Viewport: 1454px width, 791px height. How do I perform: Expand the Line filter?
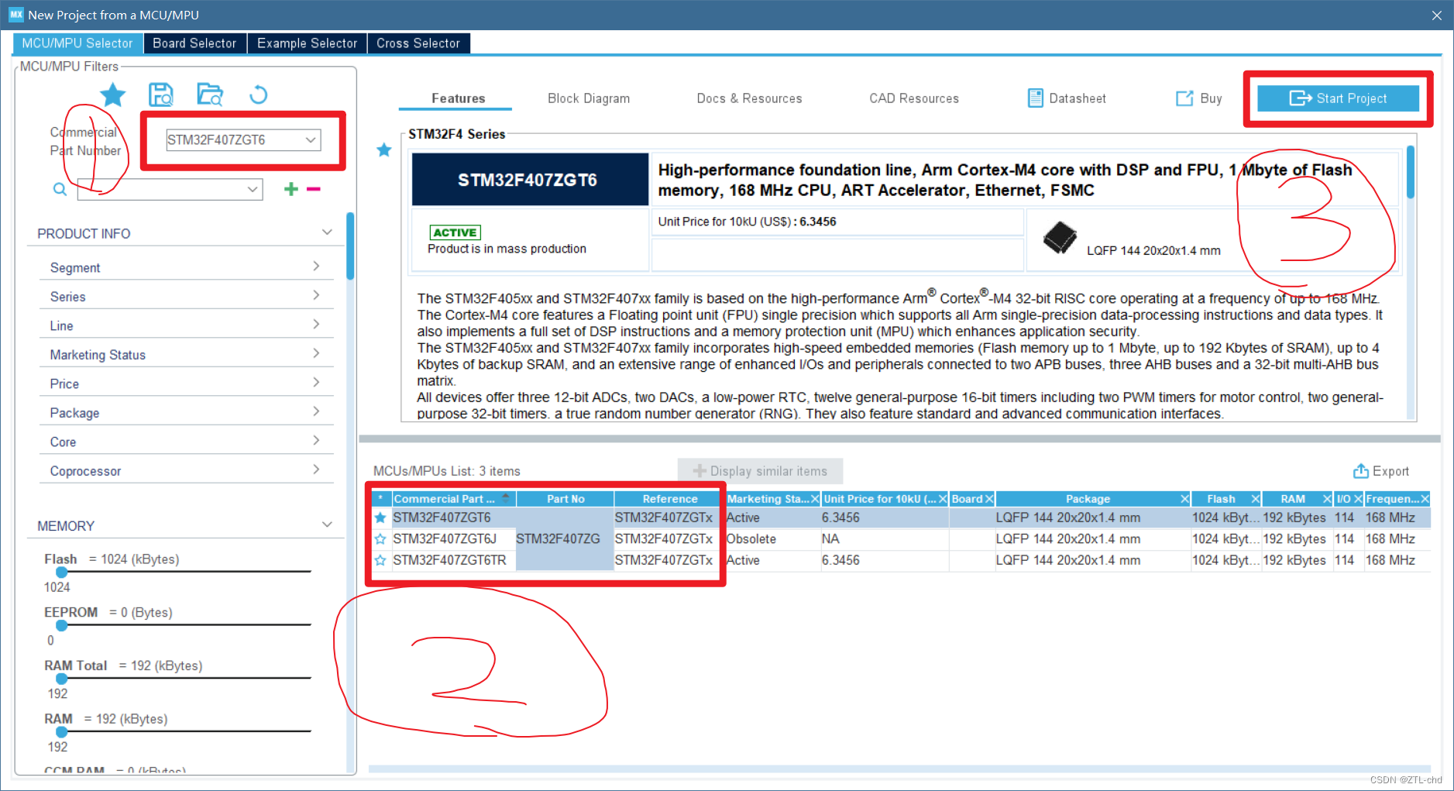tap(316, 325)
